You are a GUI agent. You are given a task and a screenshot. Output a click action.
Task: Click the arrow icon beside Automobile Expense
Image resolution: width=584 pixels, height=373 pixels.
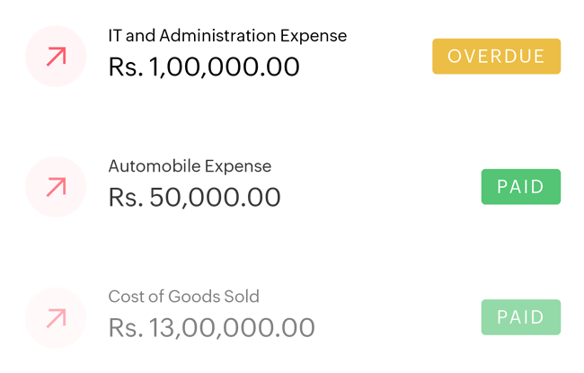tap(56, 187)
